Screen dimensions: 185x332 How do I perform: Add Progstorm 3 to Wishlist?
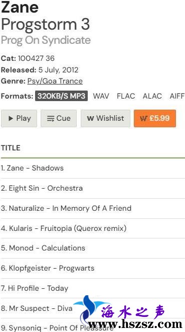click(105, 118)
